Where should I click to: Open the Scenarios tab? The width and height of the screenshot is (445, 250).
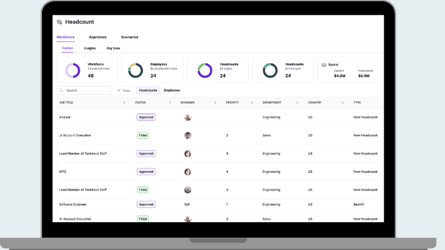(x=129, y=37)
